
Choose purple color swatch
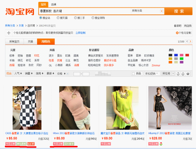181,62
